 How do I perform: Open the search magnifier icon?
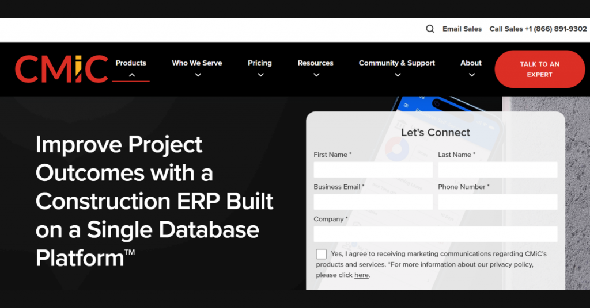point(430,29)
